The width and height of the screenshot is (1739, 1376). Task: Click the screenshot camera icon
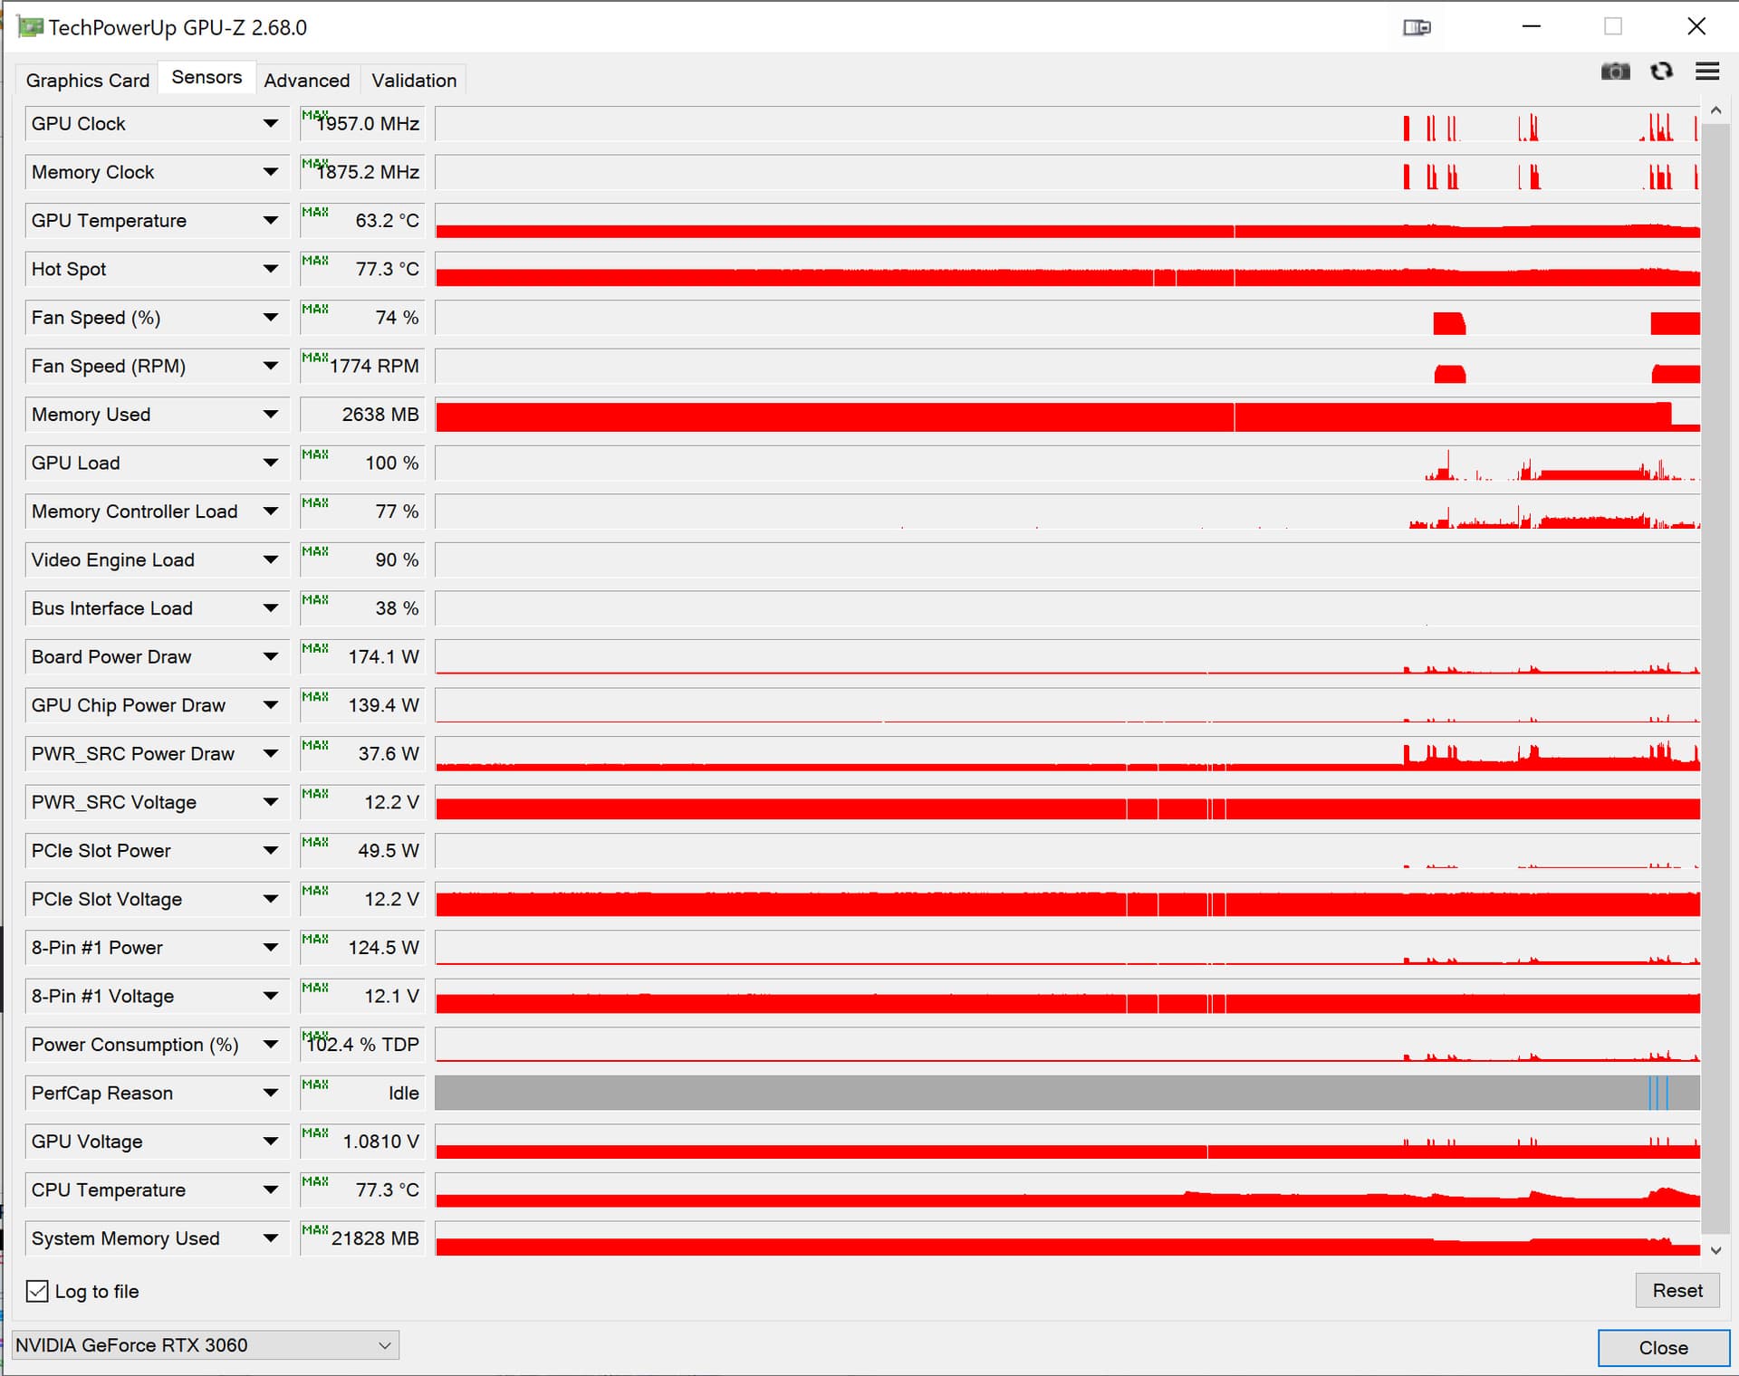[x=1615, y=72]
